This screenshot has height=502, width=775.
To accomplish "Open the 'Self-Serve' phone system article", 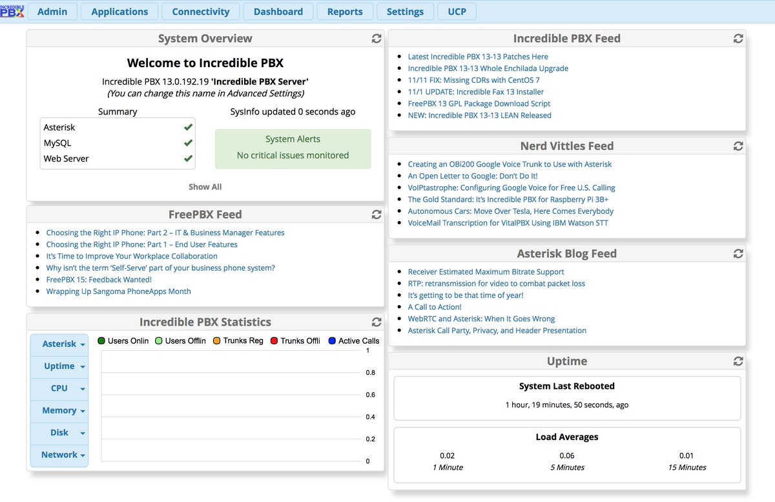I will [x=161, y=267].
